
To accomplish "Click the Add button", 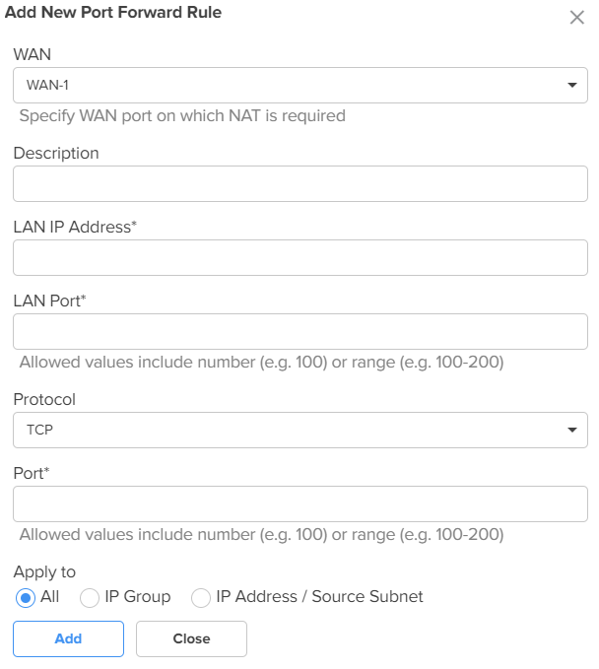I will pos(68,638).
